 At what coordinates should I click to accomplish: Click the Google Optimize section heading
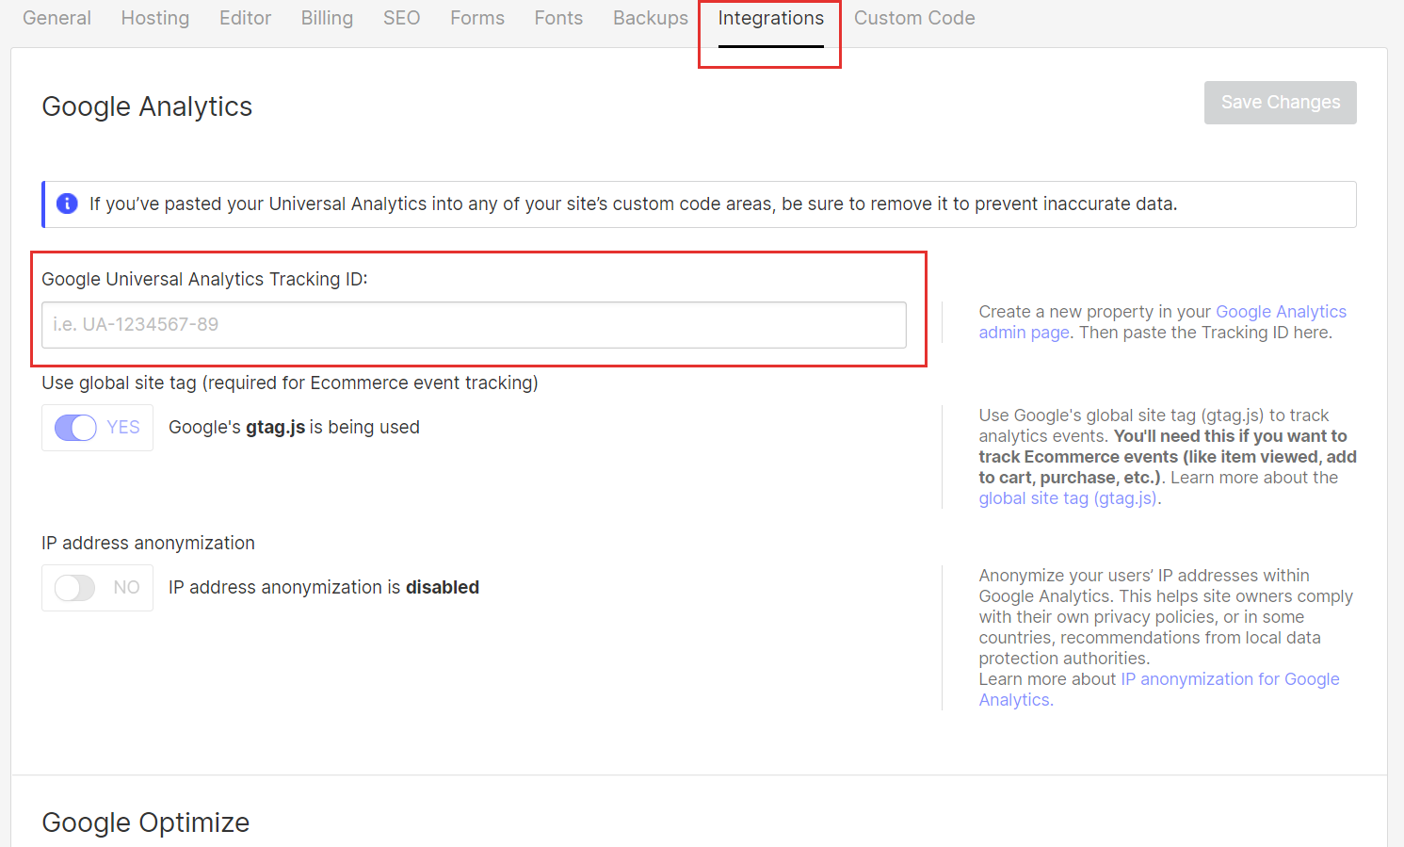coord(146,823)
